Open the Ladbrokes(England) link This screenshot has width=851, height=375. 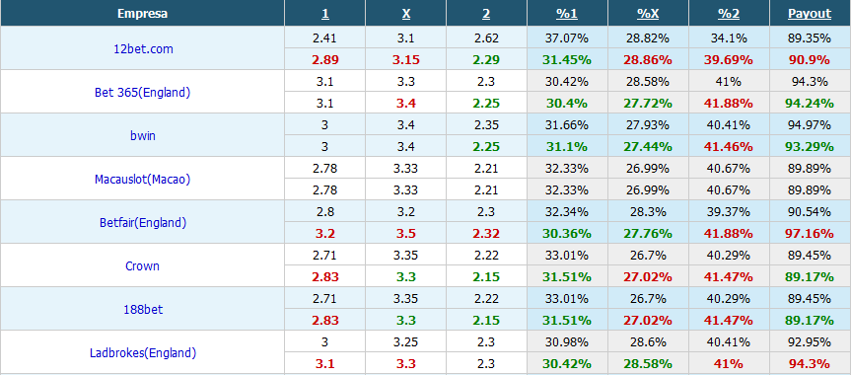pyautogui.click(x=143, y=353)
